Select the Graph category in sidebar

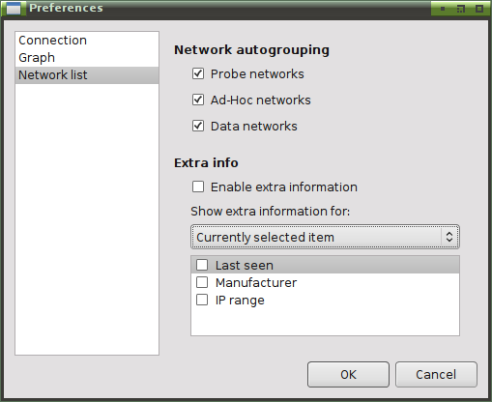pyautogui.click(x=87, y=58)
